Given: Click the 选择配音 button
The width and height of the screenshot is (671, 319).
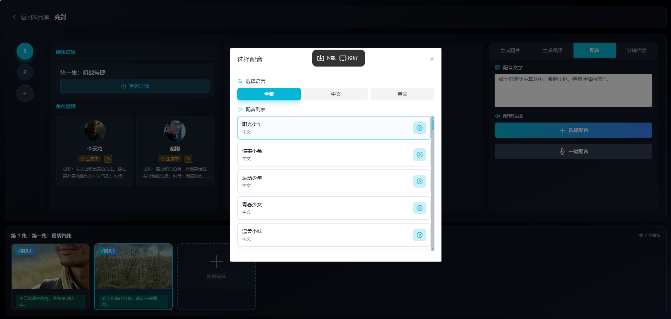Looking at the screenshot, I should pyautogui.click(x=573, y=130).
